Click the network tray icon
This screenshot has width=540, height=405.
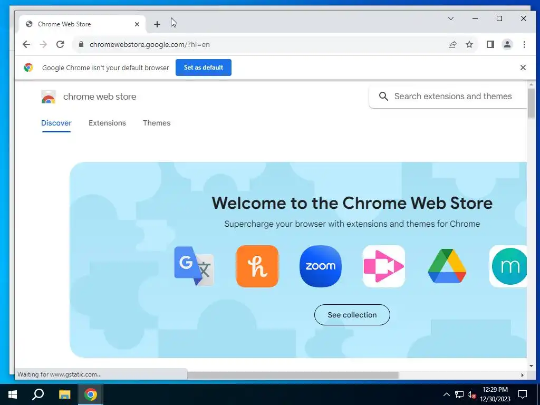459,394
